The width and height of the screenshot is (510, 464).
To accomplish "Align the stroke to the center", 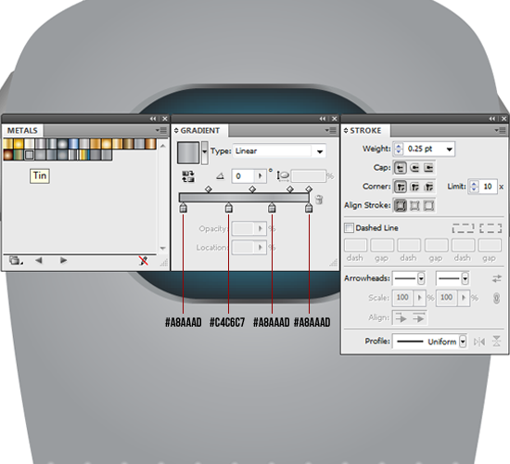I will (x=401, y=205).
